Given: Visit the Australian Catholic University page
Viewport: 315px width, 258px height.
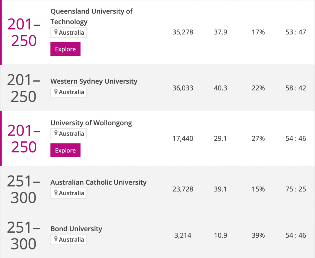Looking at the screenshot, I should (98, 182).
